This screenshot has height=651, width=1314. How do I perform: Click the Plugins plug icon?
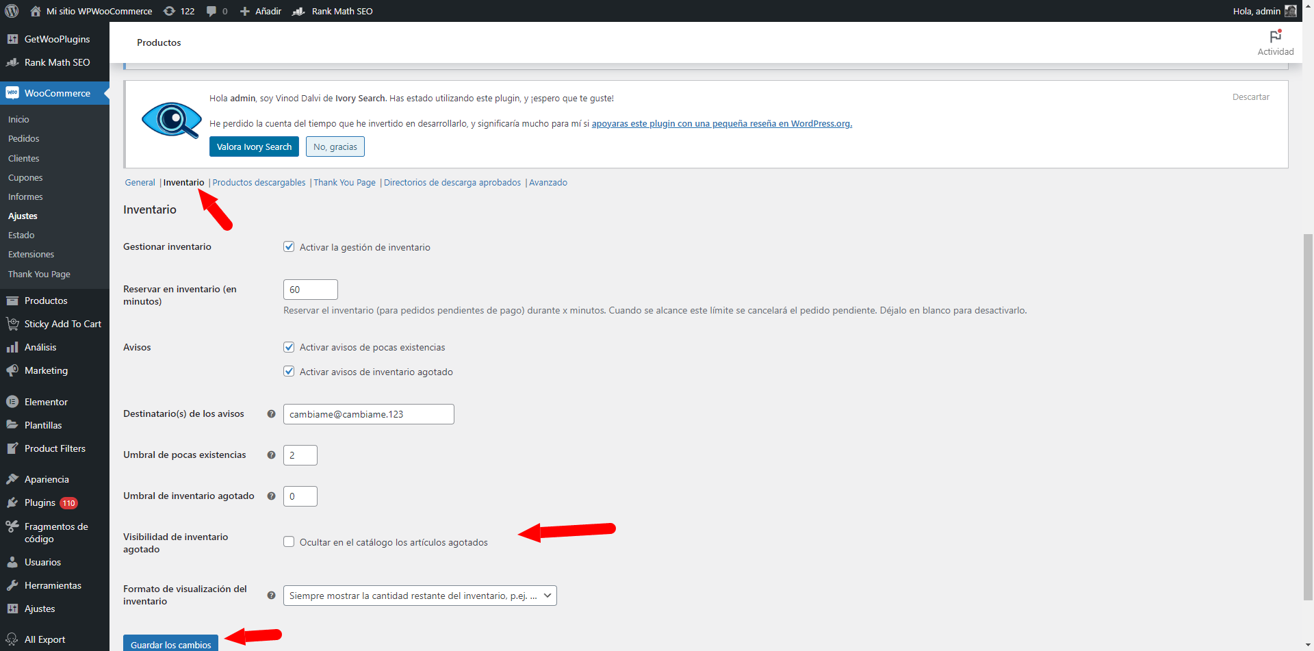coord(12,502)
